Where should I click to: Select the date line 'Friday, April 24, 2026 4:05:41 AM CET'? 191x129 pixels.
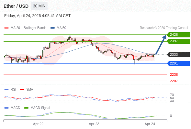tap(38, 16)
